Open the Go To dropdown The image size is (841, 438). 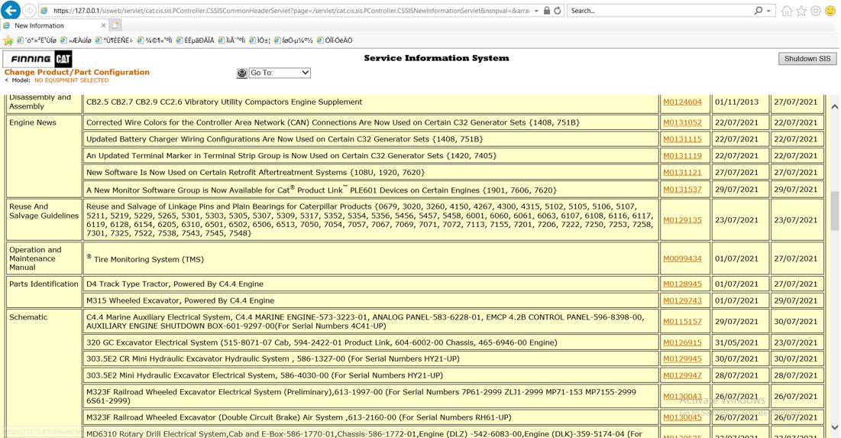tap(280, 73)
